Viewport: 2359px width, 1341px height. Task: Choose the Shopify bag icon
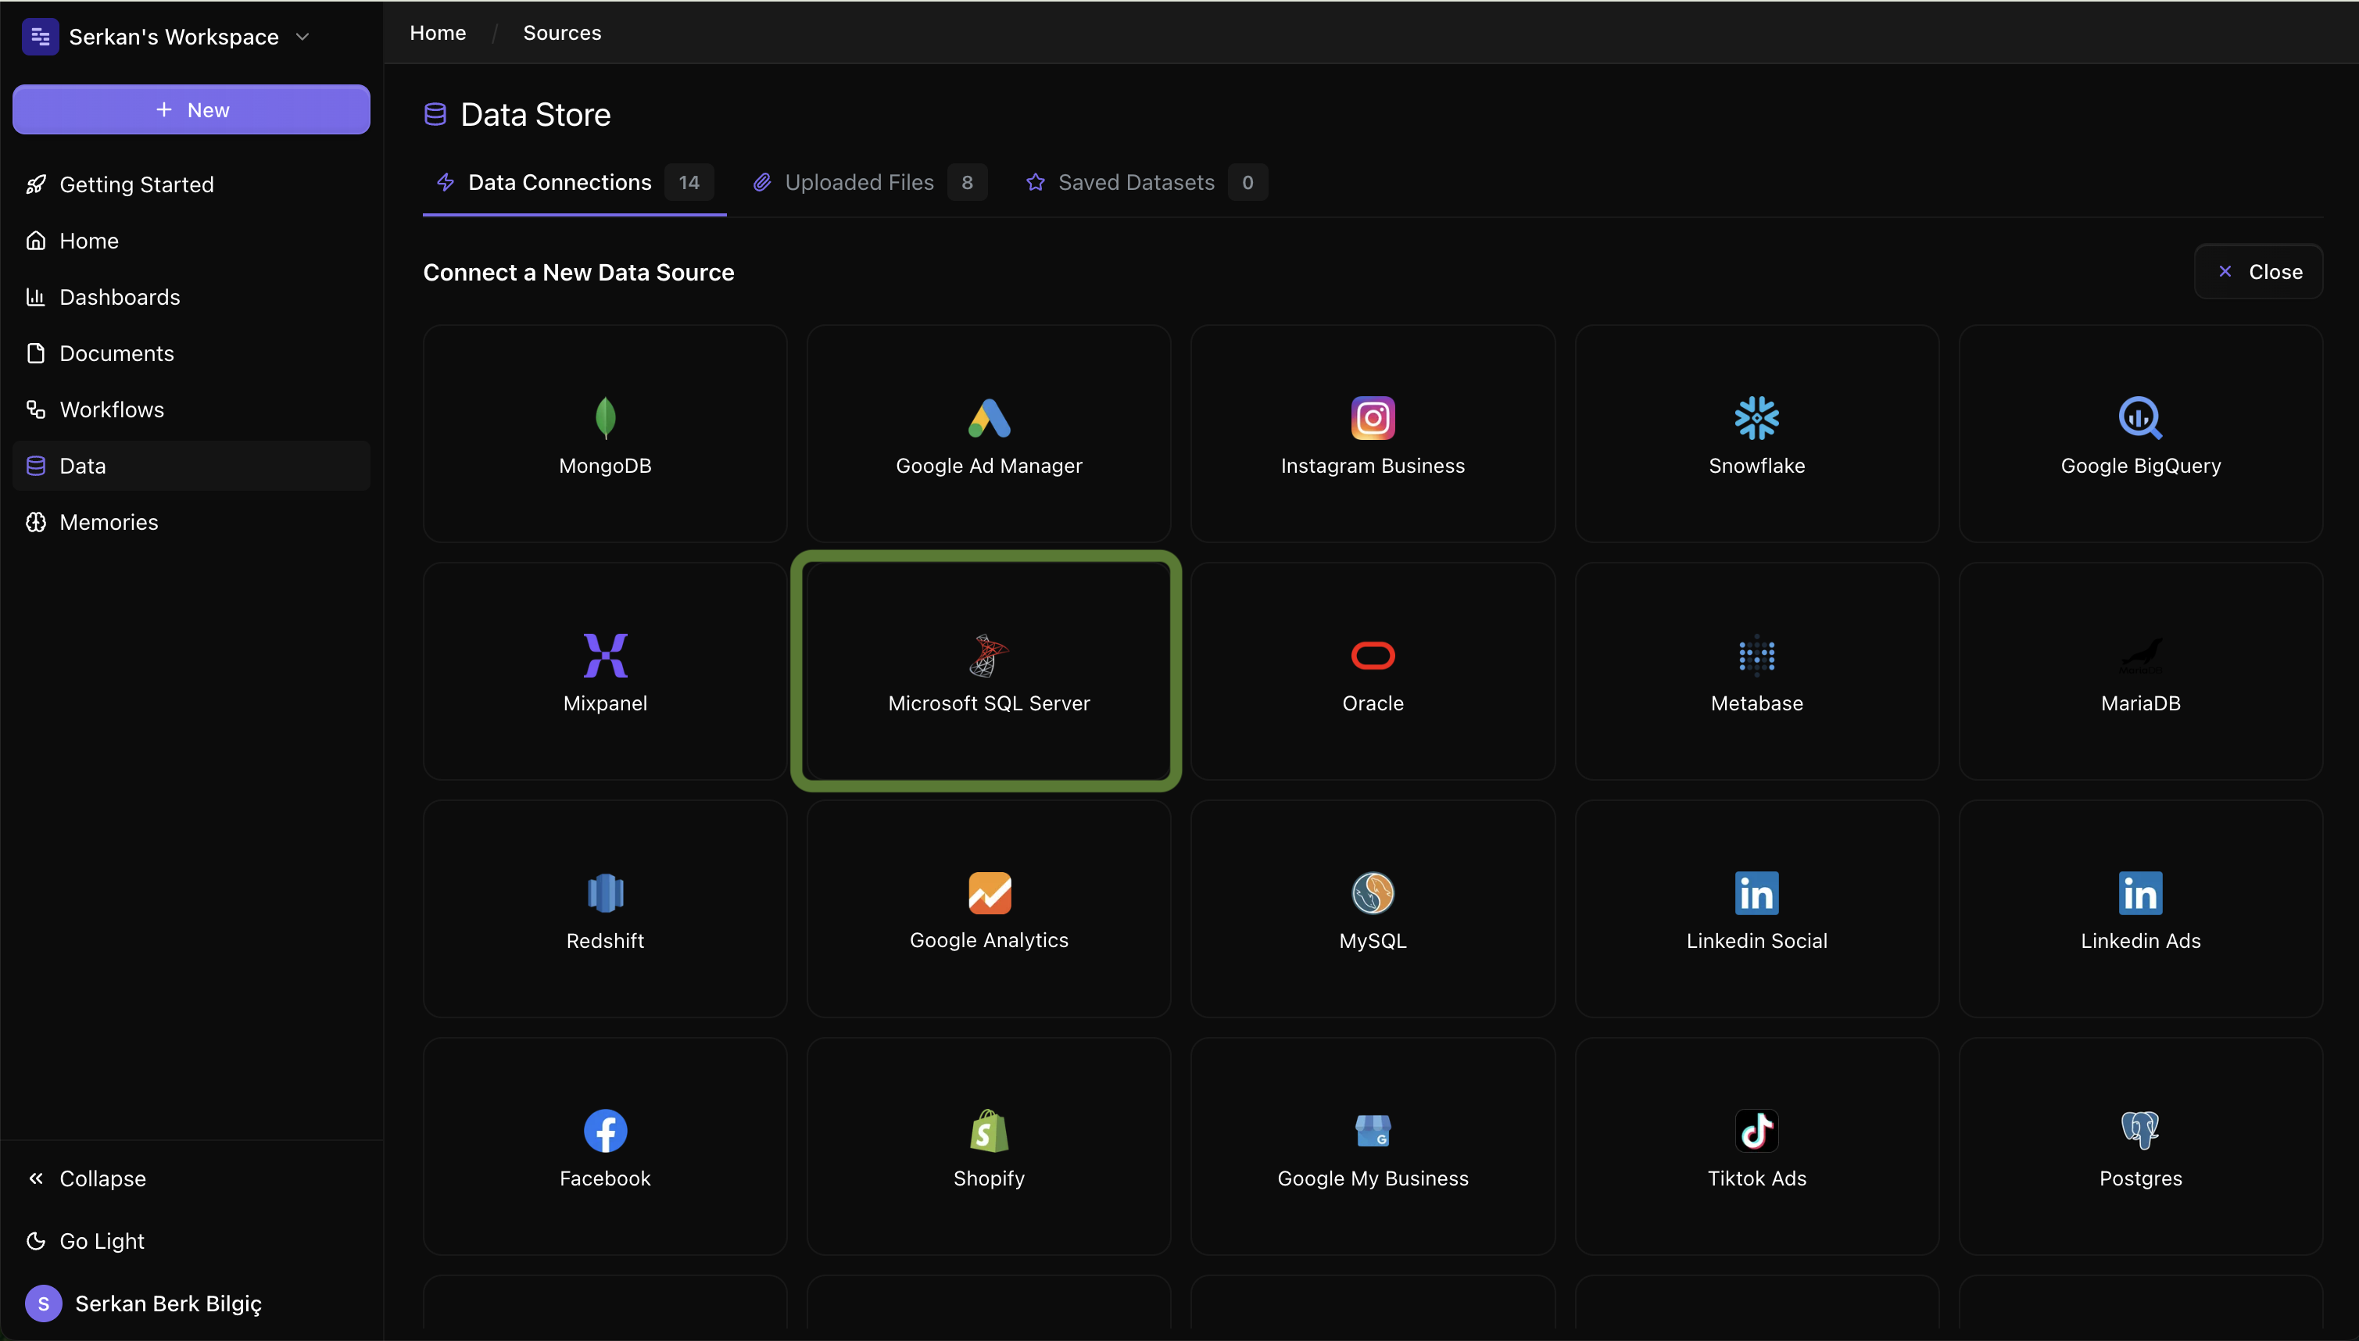(990, 1130)
